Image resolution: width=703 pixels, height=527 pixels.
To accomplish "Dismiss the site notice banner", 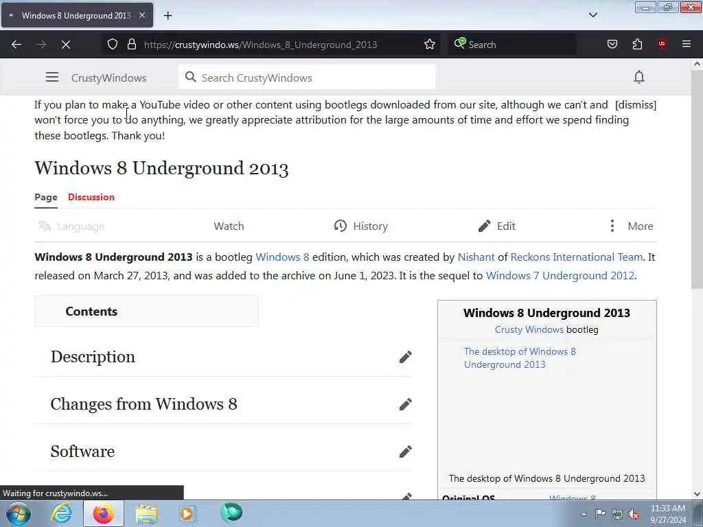I will 636,105.
